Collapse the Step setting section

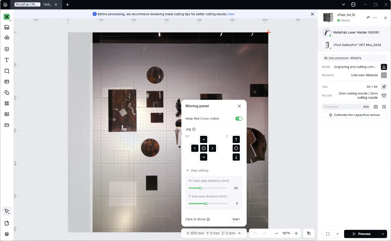point(187,170)
